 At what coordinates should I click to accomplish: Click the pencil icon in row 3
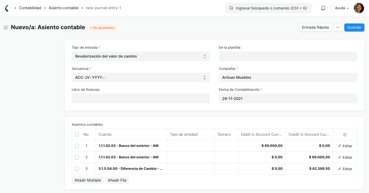point(340,169)
